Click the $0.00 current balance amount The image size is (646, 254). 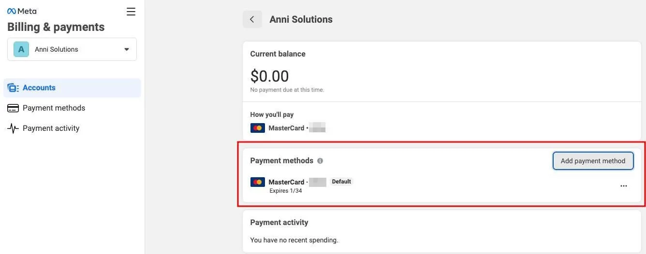[x=269, y=76]
